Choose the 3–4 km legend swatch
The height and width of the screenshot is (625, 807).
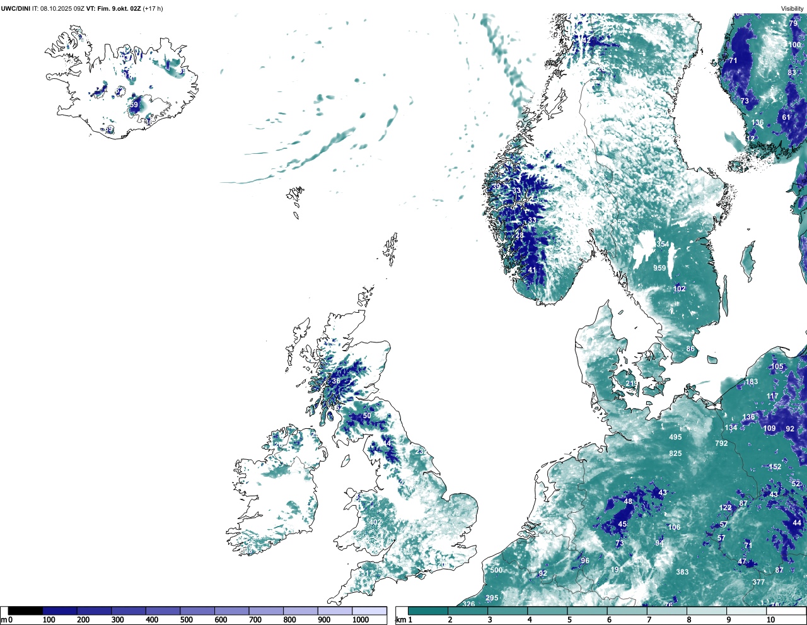508,610
